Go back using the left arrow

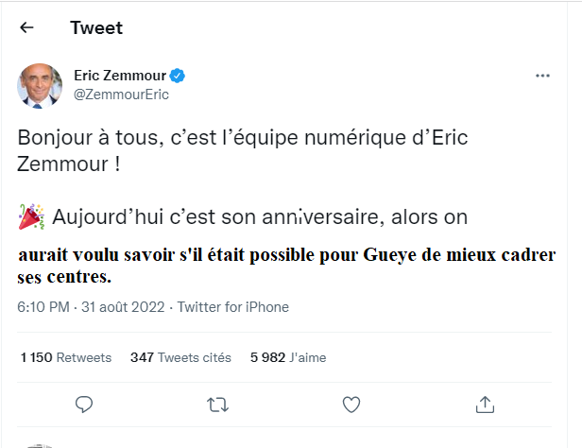tap(26, 27)
